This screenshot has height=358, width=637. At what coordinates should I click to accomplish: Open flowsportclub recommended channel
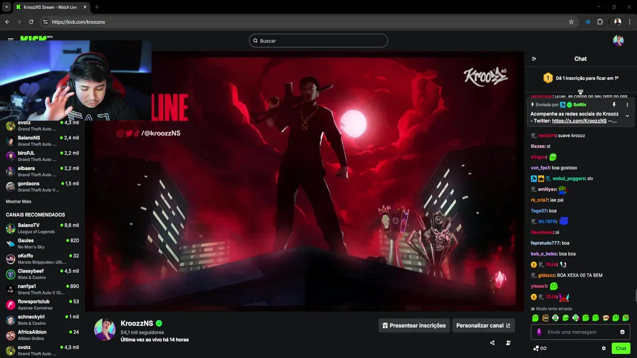pos(42,305)
